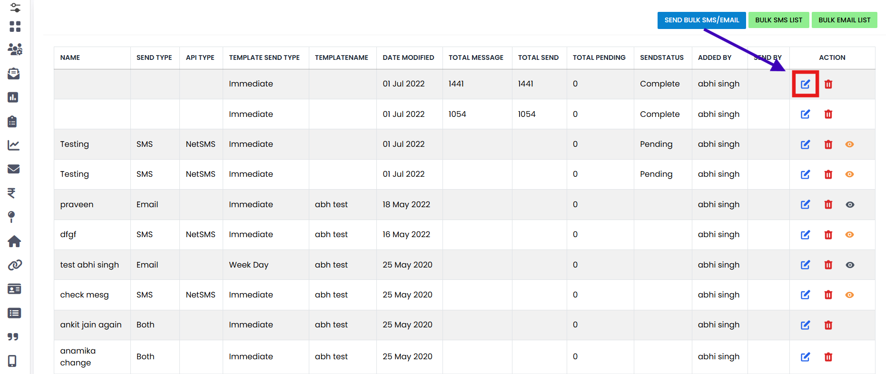The width and height of the screenshot is (895, 374).
Task: Click the Send Bulk SMS/Email button
Action: (x=701, y=20)
